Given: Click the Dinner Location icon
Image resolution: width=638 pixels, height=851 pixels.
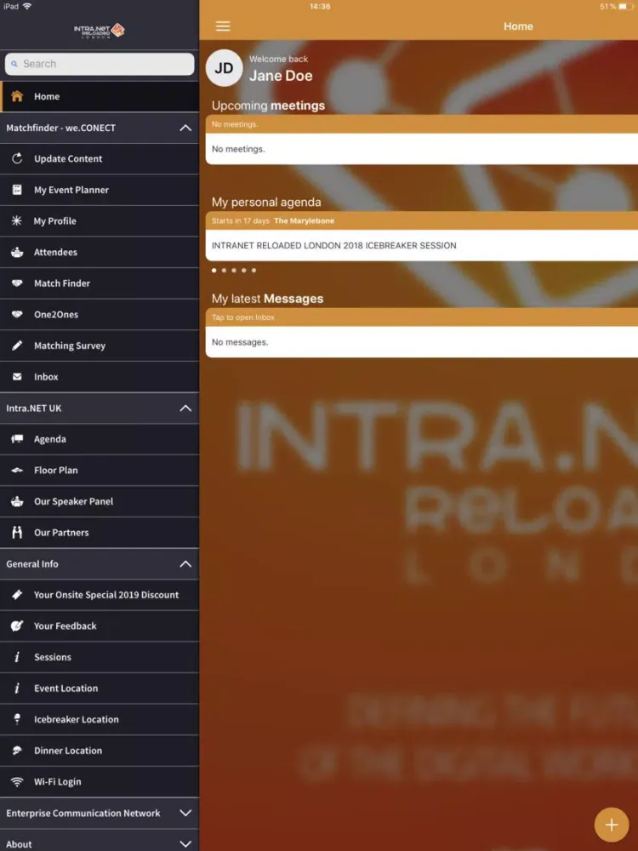Looking at the screenshot, I should 17,751.
